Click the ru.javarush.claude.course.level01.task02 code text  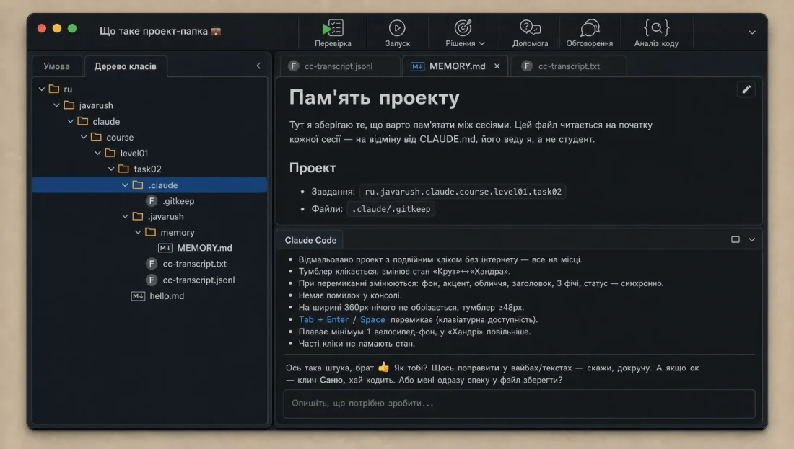point(463,192)
